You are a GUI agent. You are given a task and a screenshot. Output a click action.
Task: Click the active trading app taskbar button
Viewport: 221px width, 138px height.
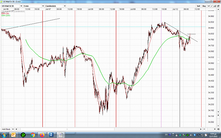pyautogui.click(x=60, y=135)
